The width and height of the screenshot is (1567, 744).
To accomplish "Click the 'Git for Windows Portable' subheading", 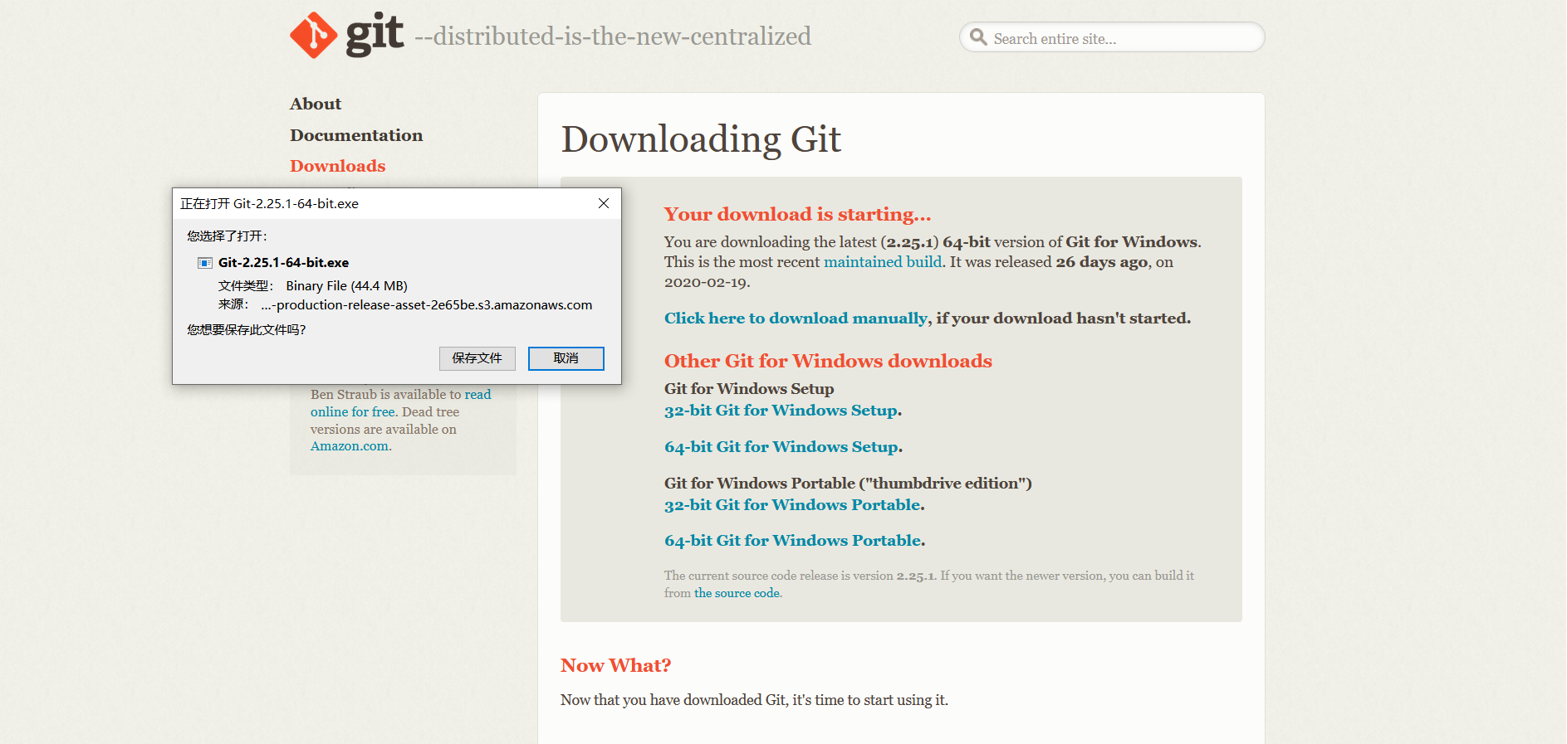I will tap(848, 484).
